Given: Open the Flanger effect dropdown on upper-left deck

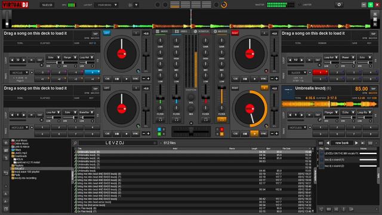Looking at the screenshot, I should 70,57.
